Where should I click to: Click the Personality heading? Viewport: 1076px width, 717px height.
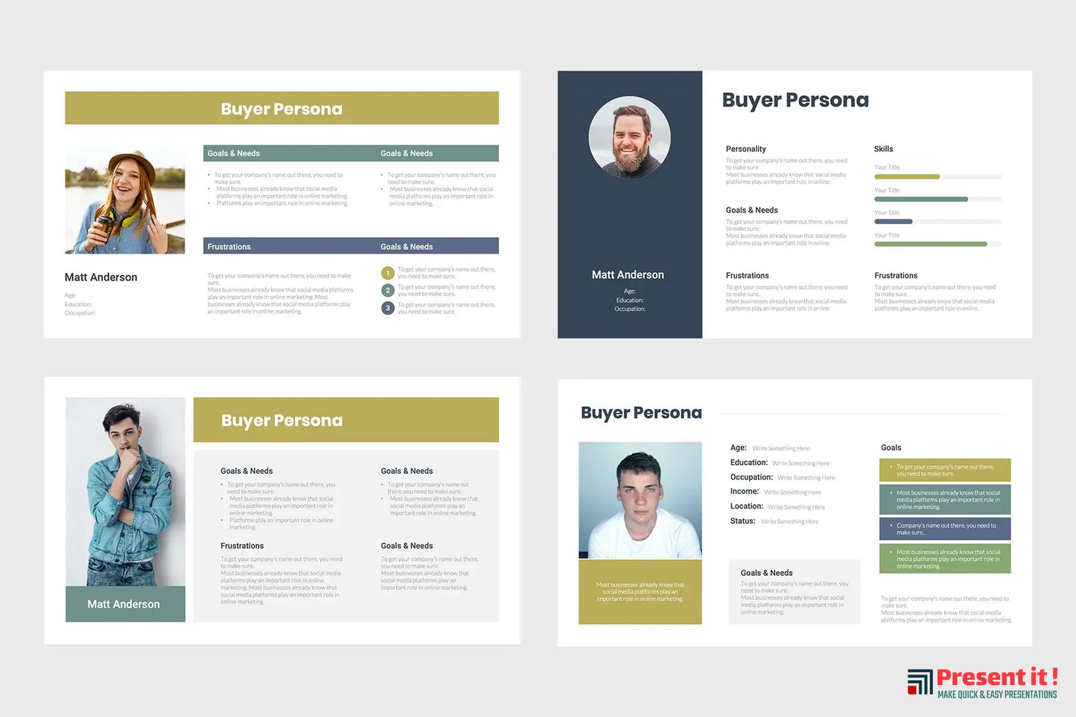pyautogui.click(x=745, y=149)
